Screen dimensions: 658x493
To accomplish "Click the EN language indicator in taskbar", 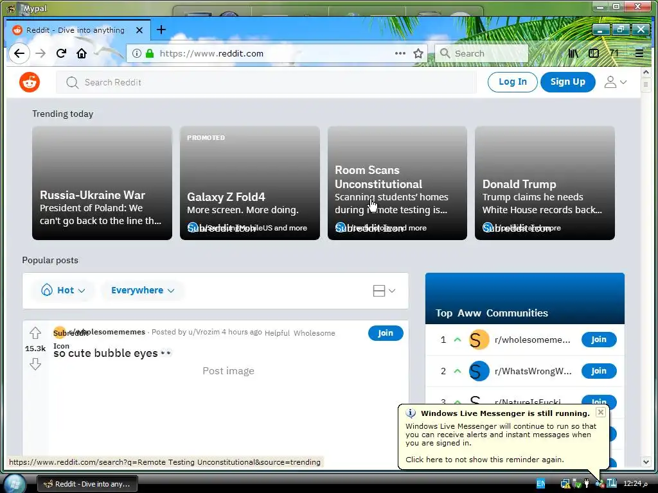I will [540, 483].
